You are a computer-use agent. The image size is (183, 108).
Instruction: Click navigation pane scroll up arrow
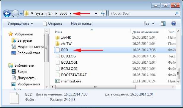47,31
